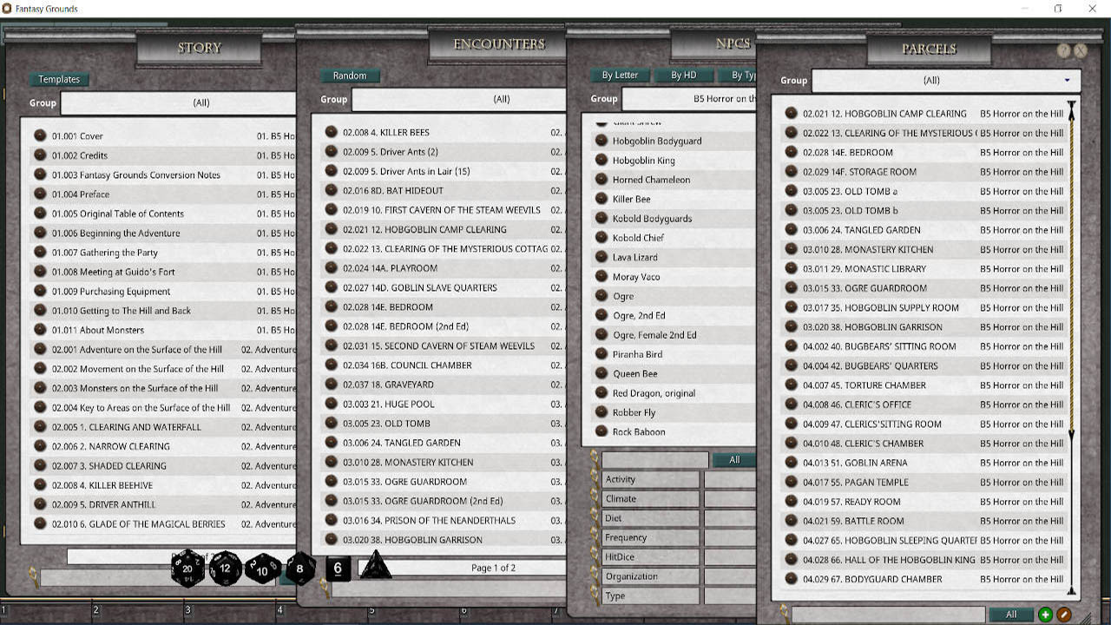This screenshot has width=1111, height=625.
Task: Select the Story panel title tab
Action: click(200, 48)
